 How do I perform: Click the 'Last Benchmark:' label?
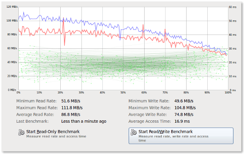32,121
